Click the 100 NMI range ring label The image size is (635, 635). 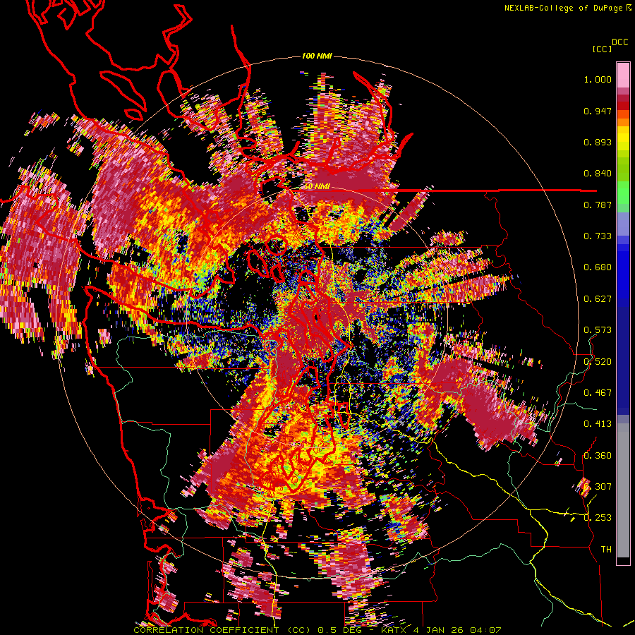(x=317, y=56)
